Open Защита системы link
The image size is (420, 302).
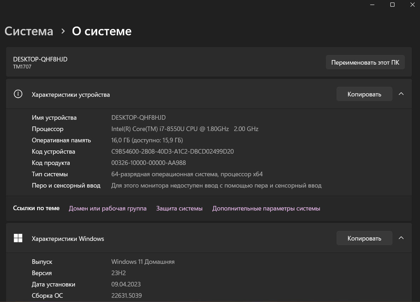coord(179,208)
